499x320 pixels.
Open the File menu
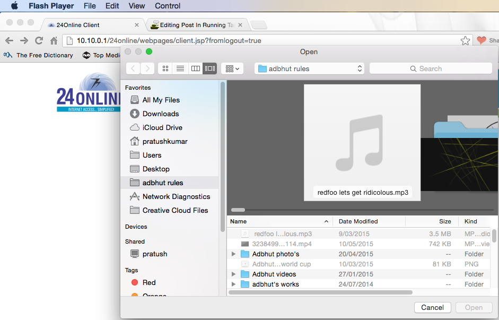[90, 6]
